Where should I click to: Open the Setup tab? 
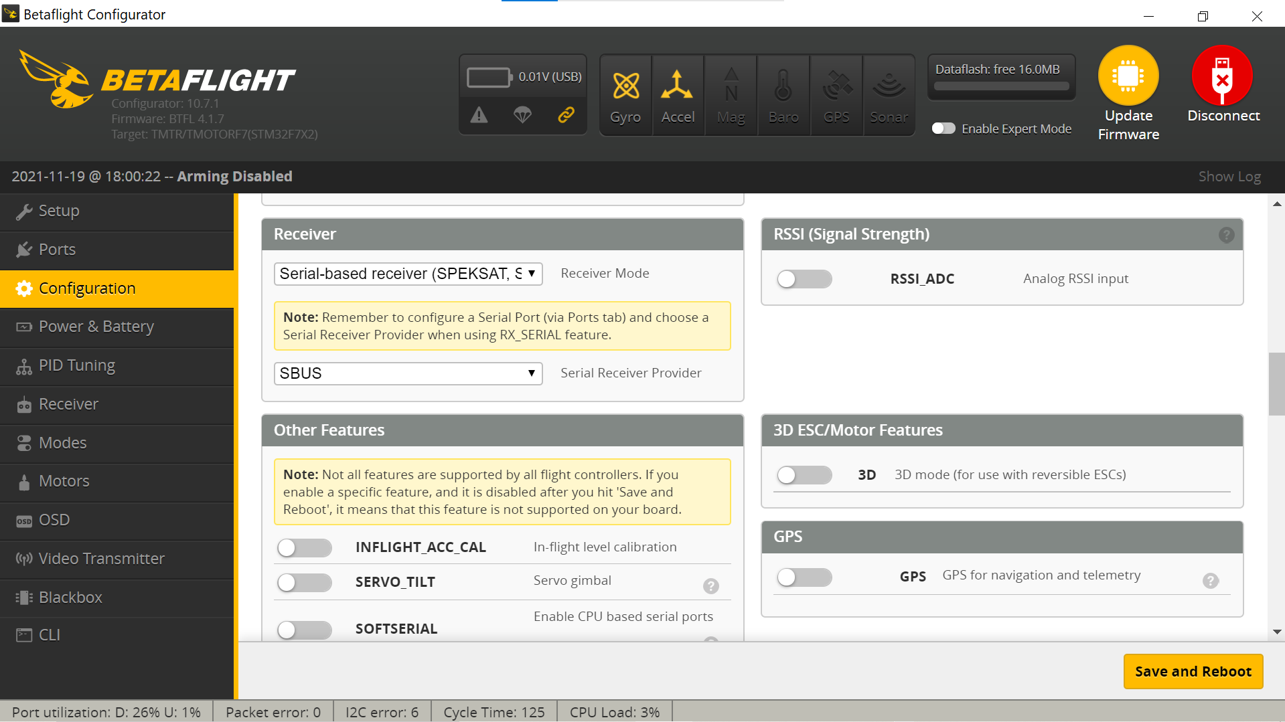[x=117, y=211]
